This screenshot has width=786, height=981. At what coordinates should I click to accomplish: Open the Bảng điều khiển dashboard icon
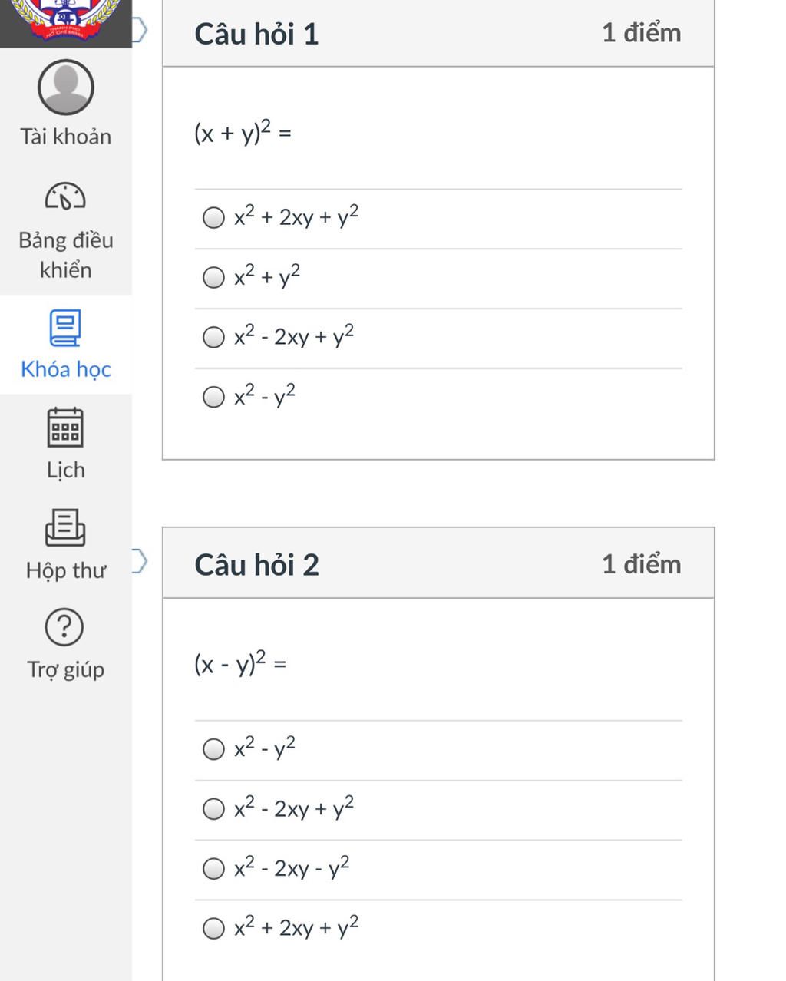(66, 197)
